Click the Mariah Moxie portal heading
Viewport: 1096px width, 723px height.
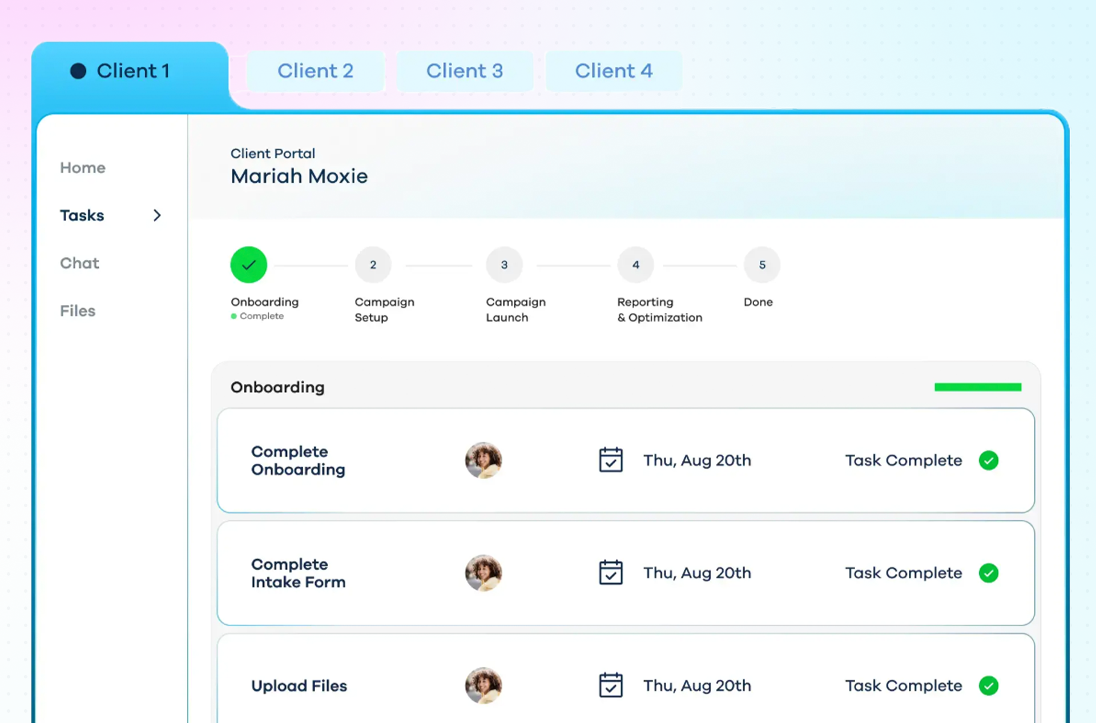pos(299,175)
